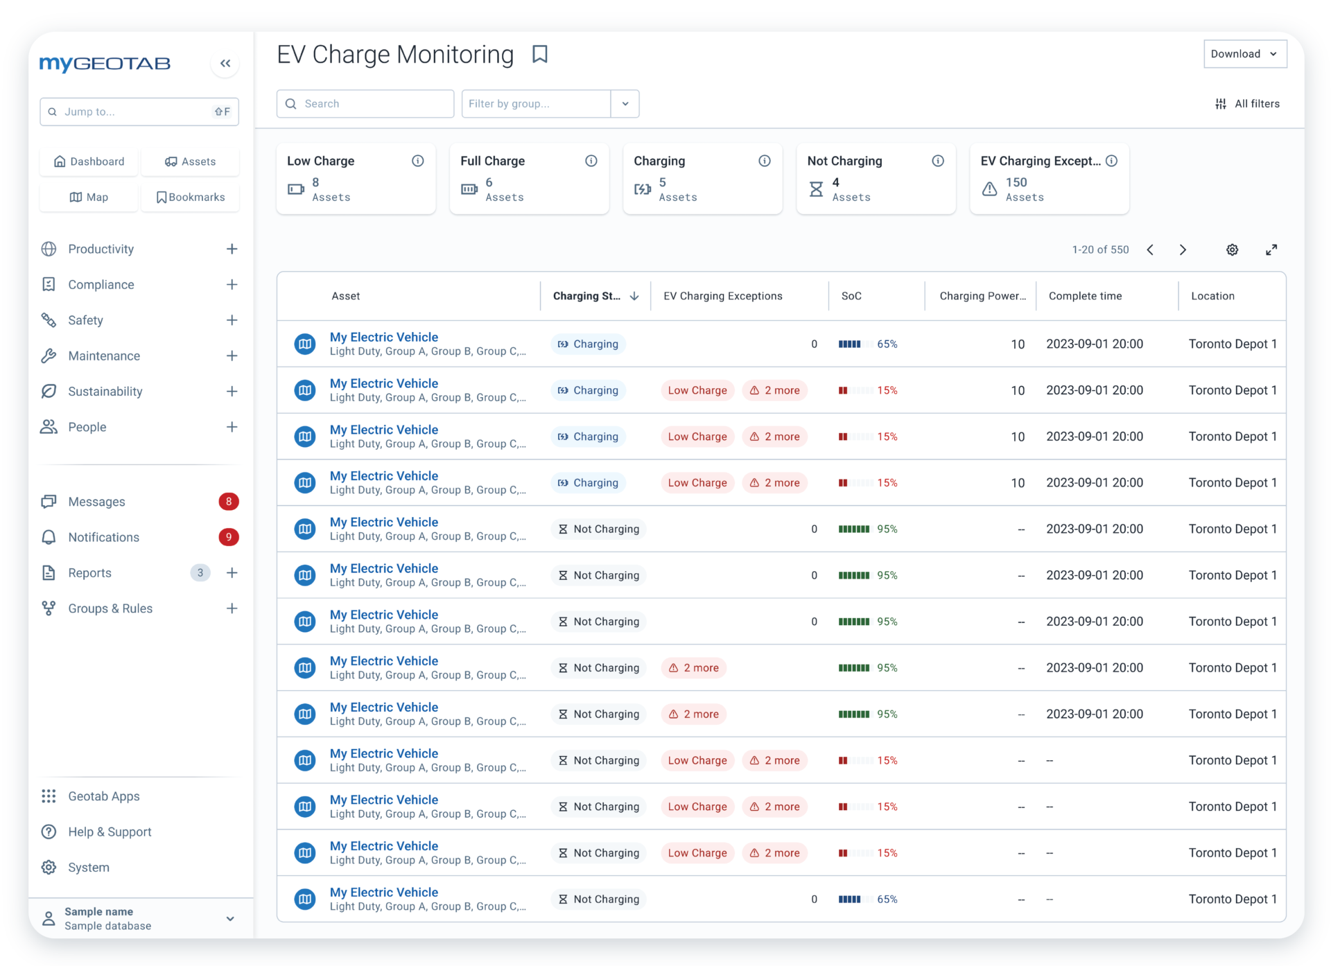Viewport: 1331px width, 966px height.
Task: Open table settings gear icon
Action: [x=1232, y=249]
